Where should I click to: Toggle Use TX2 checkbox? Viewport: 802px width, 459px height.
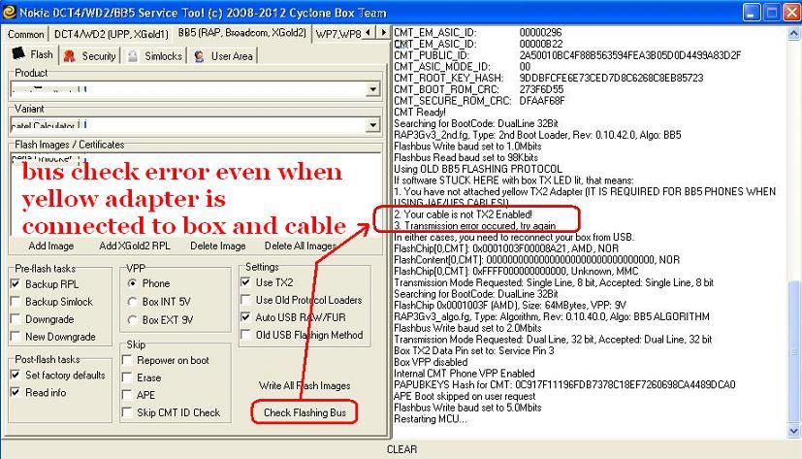tap(246, 282)
